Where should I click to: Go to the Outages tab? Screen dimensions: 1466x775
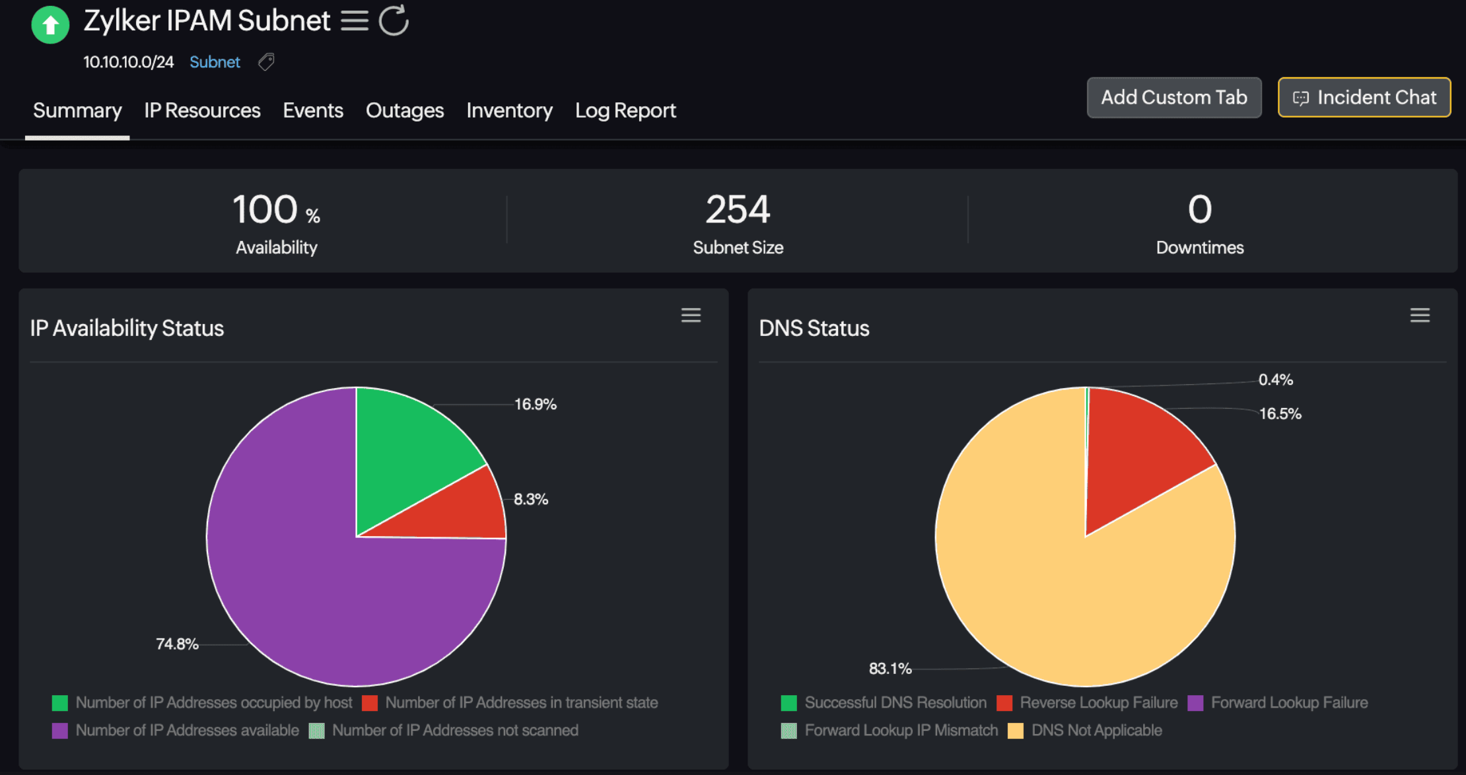coord(405,110)
